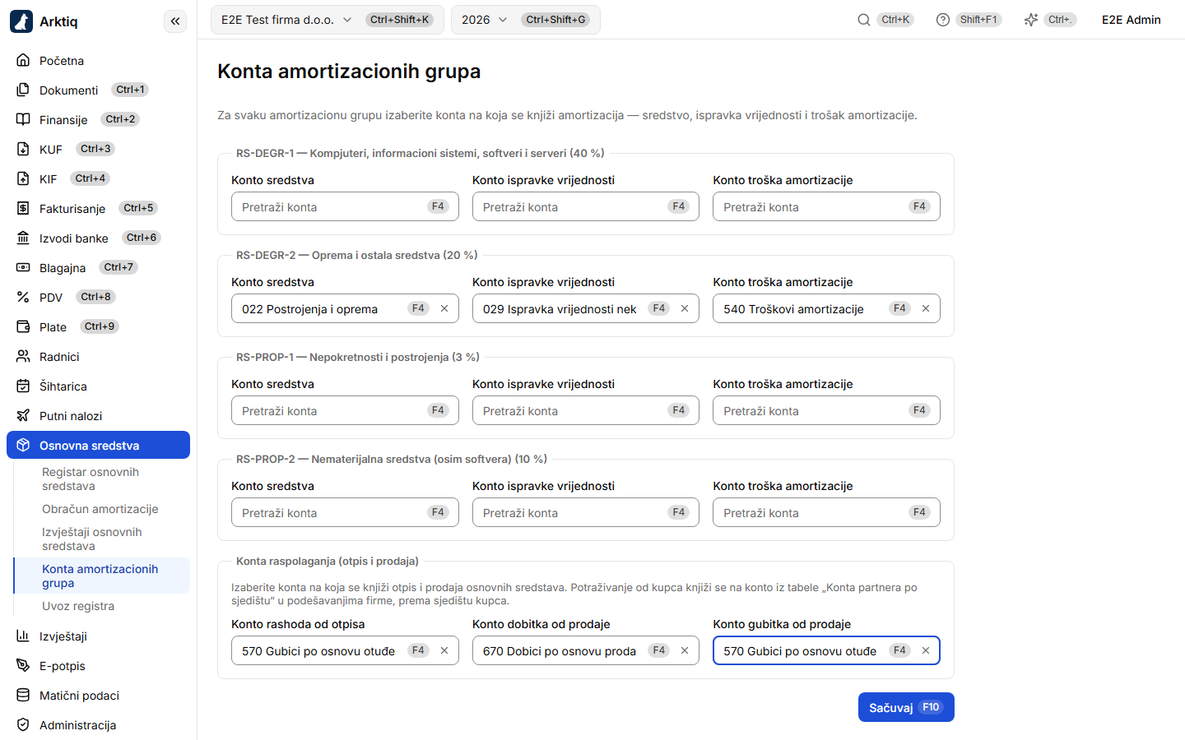Save with the Sačuvaj button
This screenshot has width=1185, height=740.
coord(906,707)
